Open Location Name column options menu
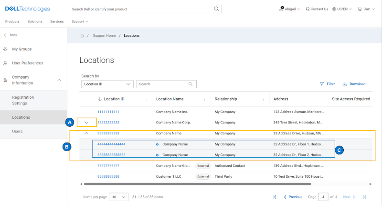382x205 pixels. pos(205,99)
